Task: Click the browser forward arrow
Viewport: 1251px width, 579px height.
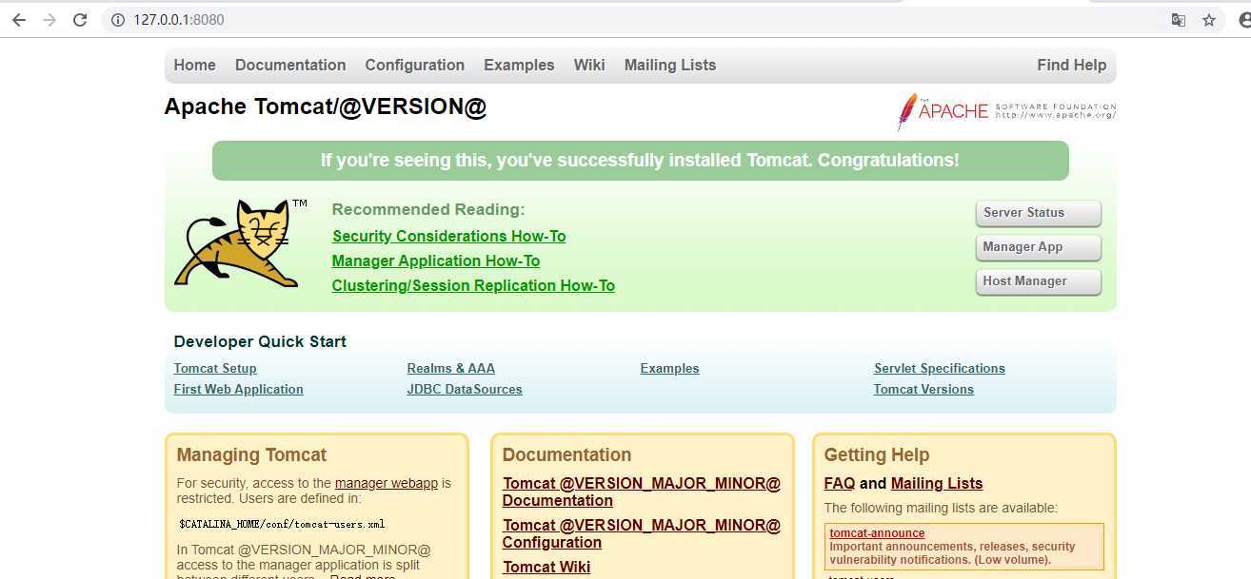Action: tap(50, 20)
